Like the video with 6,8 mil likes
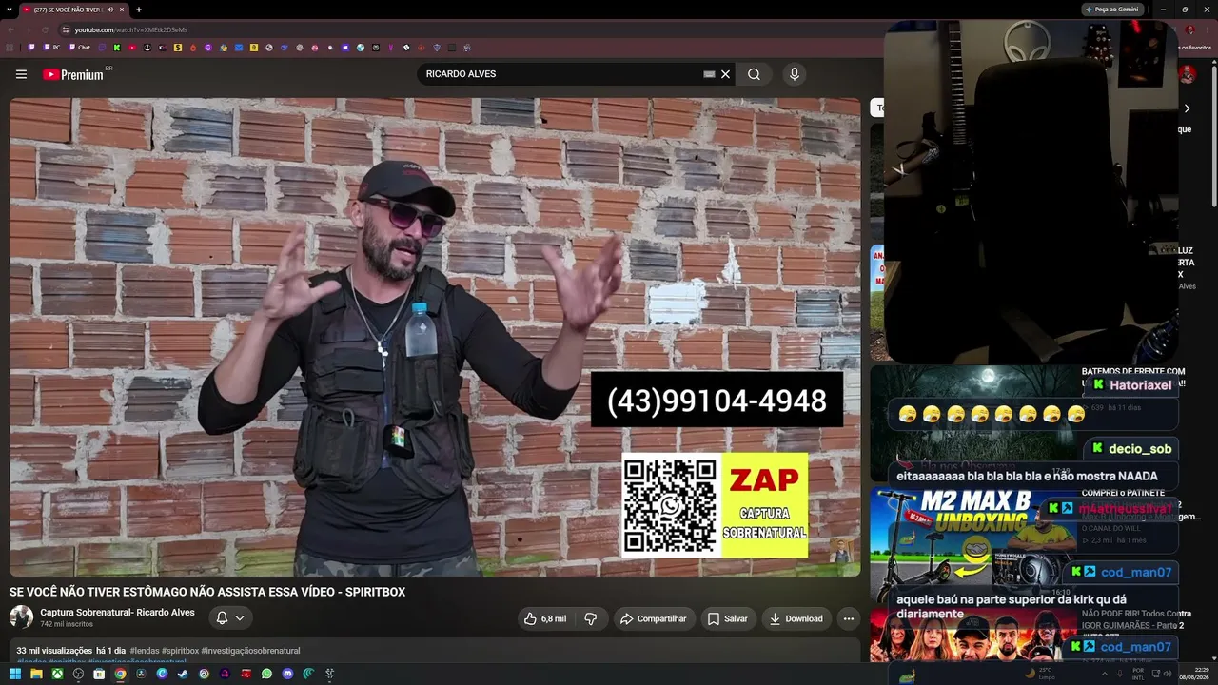 point(545,618)
